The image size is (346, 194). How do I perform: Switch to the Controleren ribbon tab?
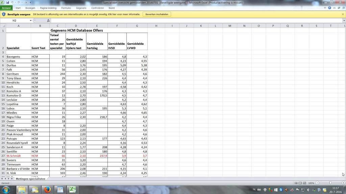[x=97, y=8]
